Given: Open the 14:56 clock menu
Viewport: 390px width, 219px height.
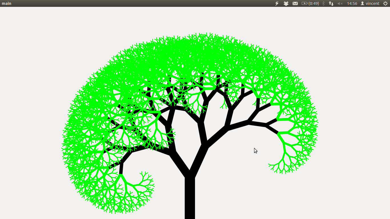Looking at the screenshot, I should tap(352, 3).
